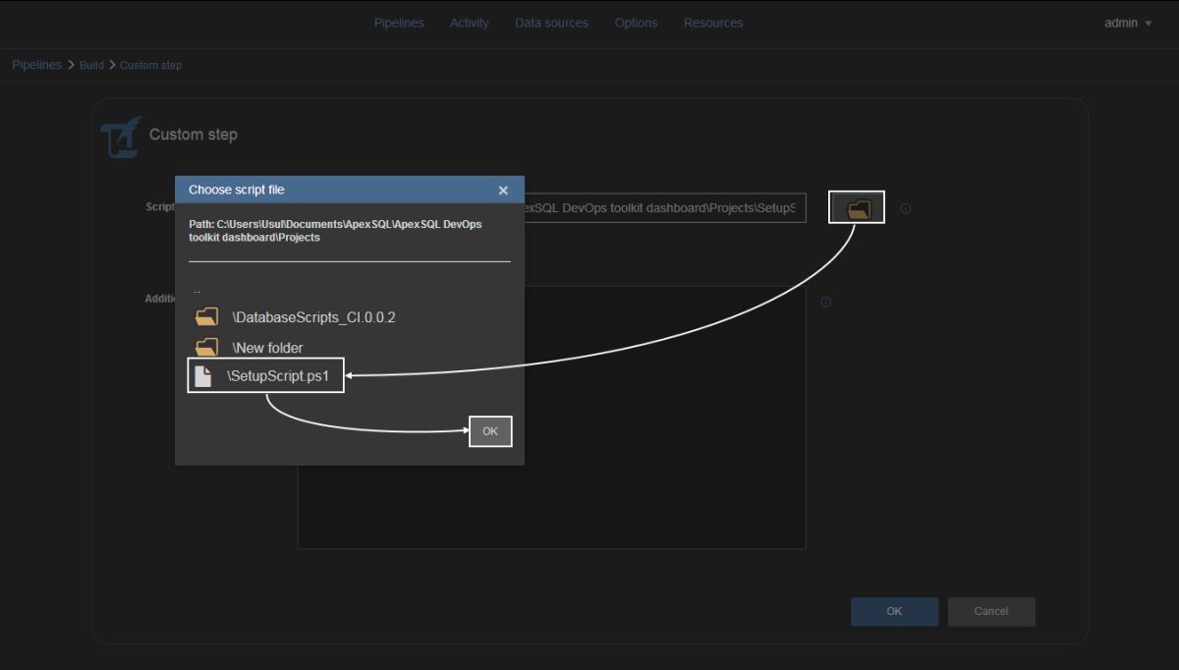Cancel the Custom step form
This screenshot has height=670, width=1179.
click(x=991, y=611)
